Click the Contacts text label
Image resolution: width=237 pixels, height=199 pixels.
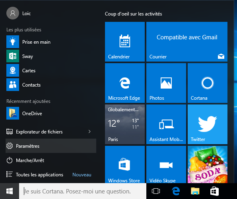pyautogui.click(x=31, y=85)
